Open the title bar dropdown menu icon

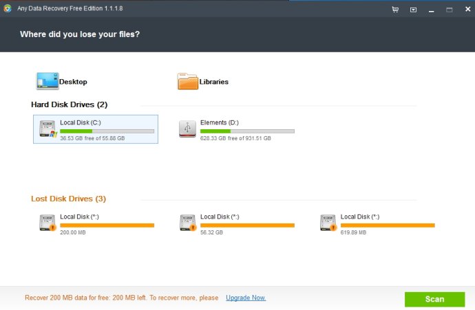(413, 10)
